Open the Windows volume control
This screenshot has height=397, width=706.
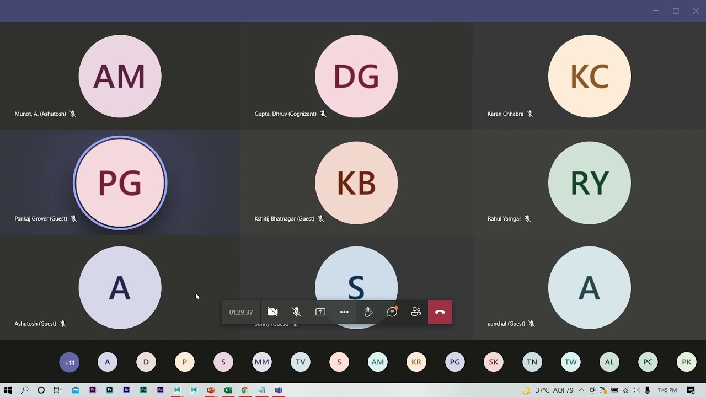tap(636, 390)
